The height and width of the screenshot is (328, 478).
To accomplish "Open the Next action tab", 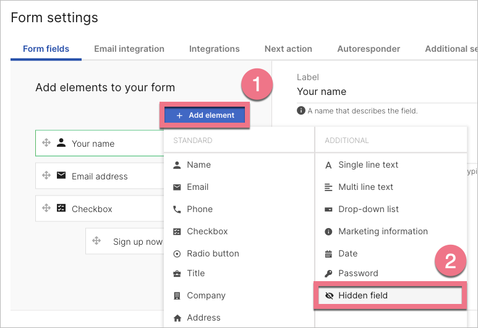I will click(x=288, y=49).
